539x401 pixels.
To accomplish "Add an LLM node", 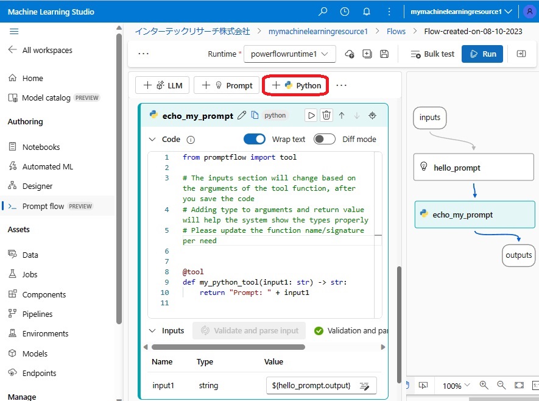I will 162,85.
